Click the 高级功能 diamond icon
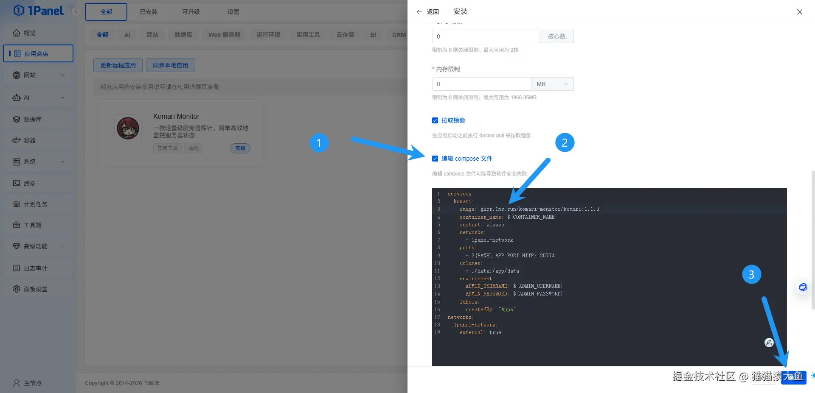This screenshot has height=393, width=815. tap(17, 246)
